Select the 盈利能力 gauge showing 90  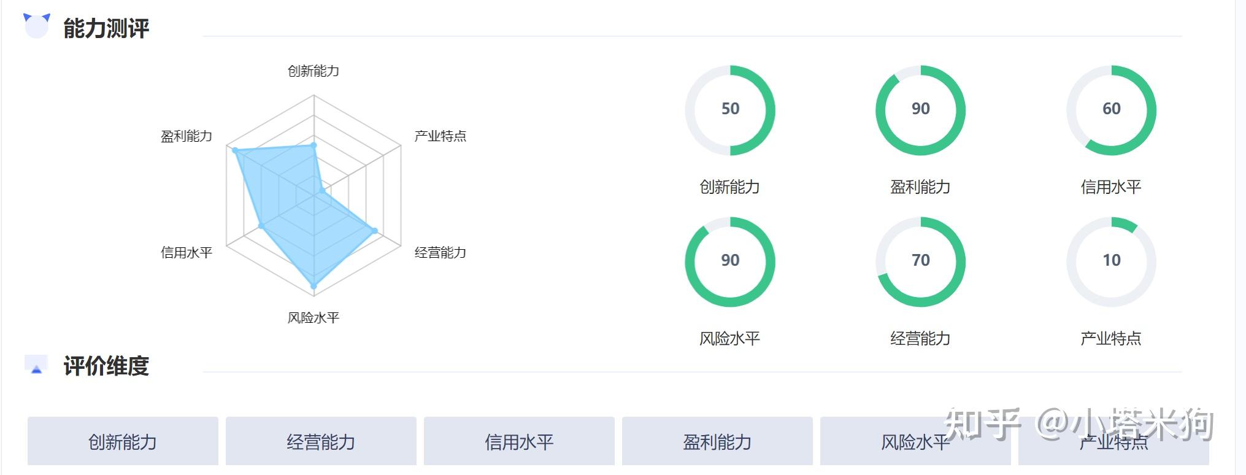pos(921,110)
